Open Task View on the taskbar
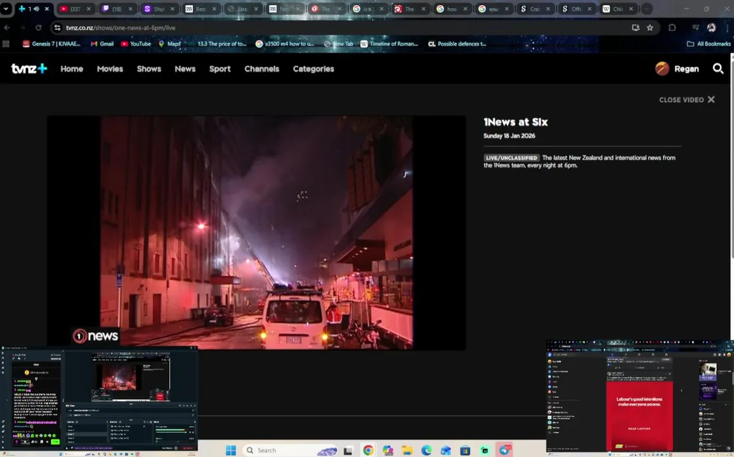Image resolution: width=734 pixels, height=457 pixels. coord(348,451)
